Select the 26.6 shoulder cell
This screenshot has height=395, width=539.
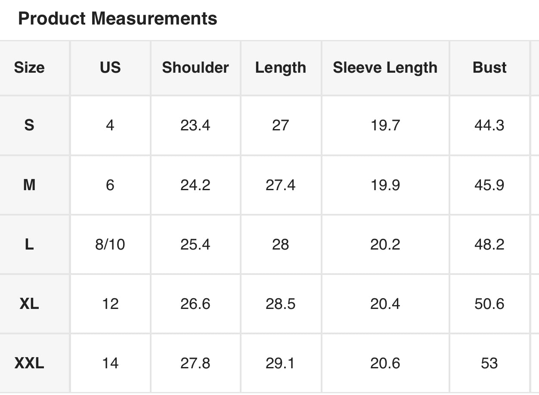[195, 304]
